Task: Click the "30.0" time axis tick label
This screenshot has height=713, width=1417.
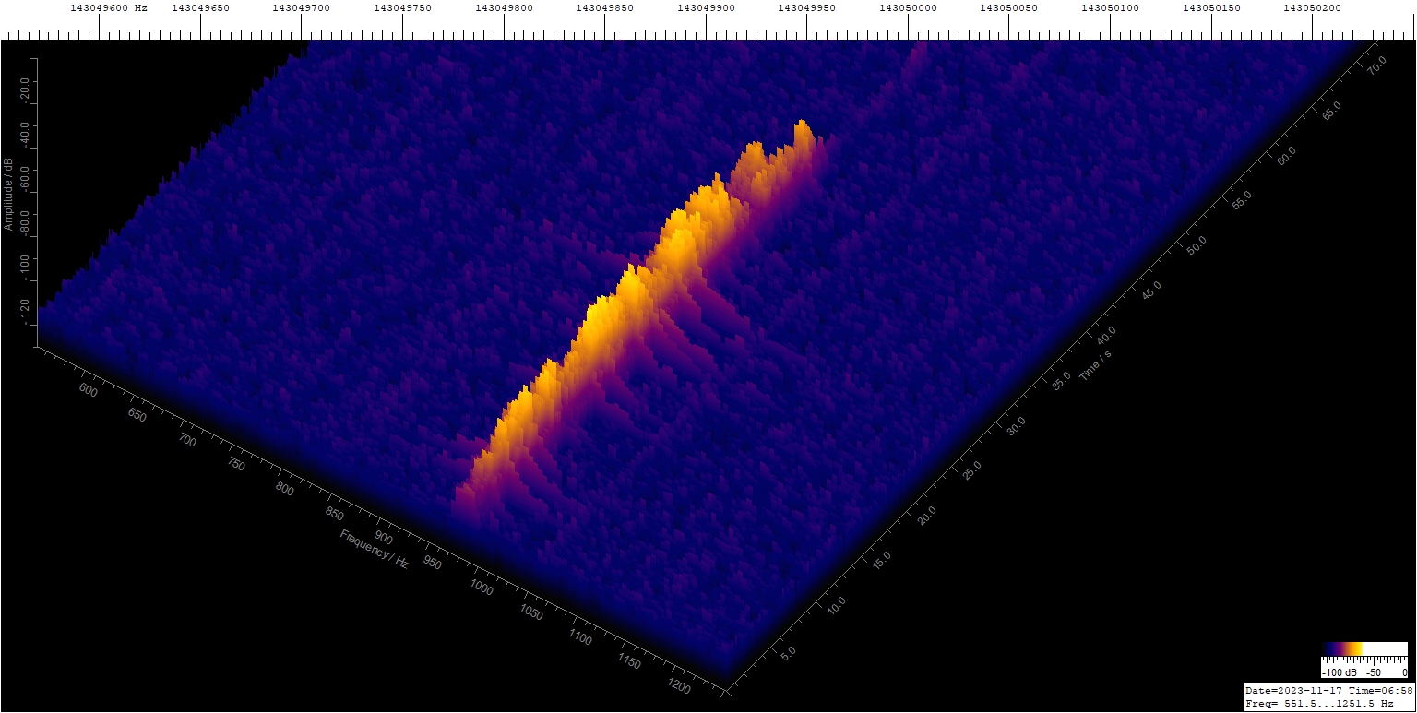Action: (x=1015, y=424)
